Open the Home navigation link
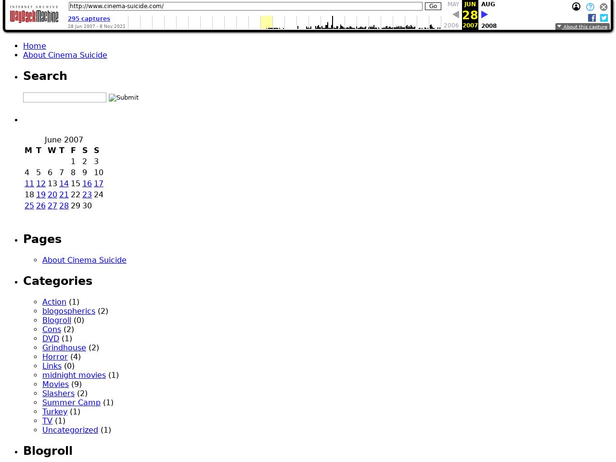616x462 pixels. pos(35,46)
